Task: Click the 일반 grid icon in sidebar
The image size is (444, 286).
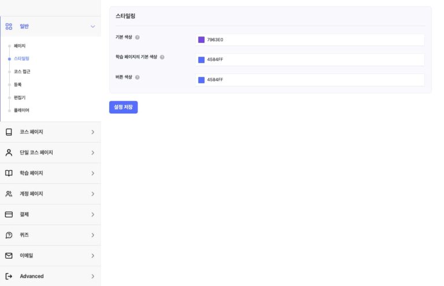Action: point(9,26)
